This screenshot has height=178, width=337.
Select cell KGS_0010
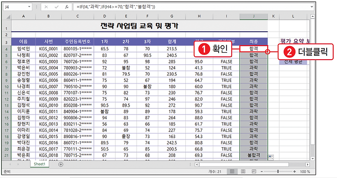[48, 105]
